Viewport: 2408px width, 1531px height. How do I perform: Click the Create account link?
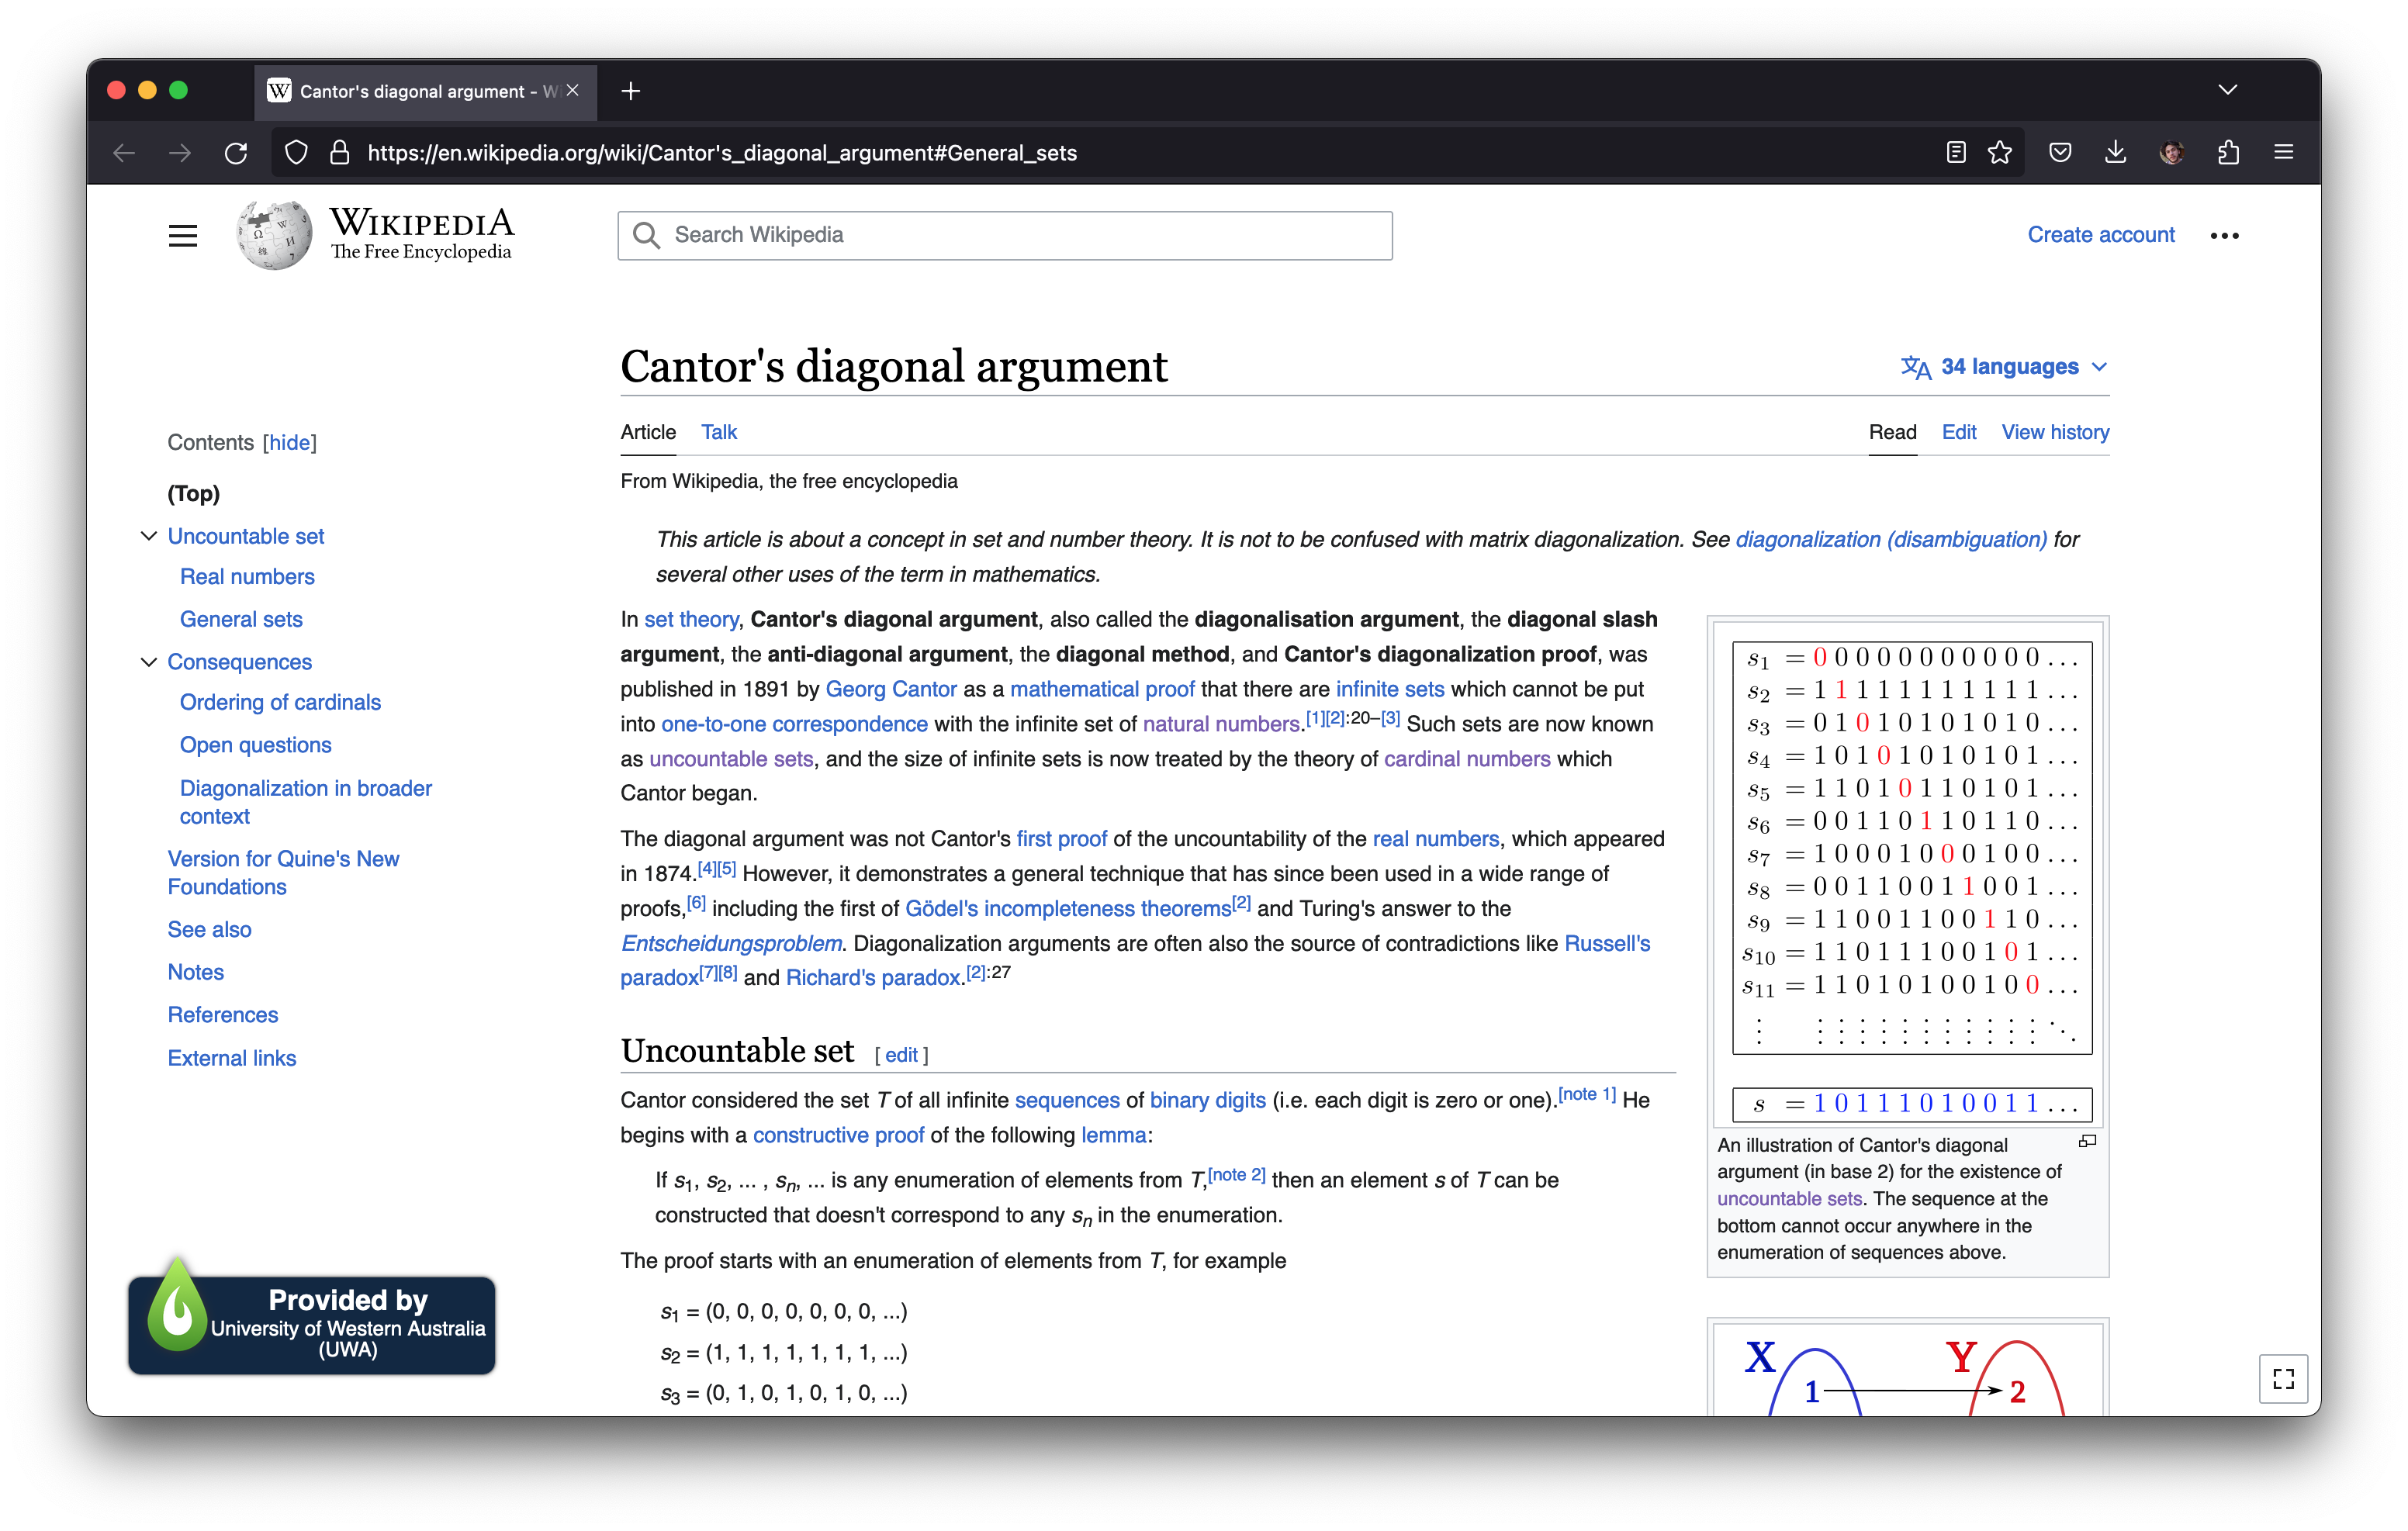(x=2101, y=235)
